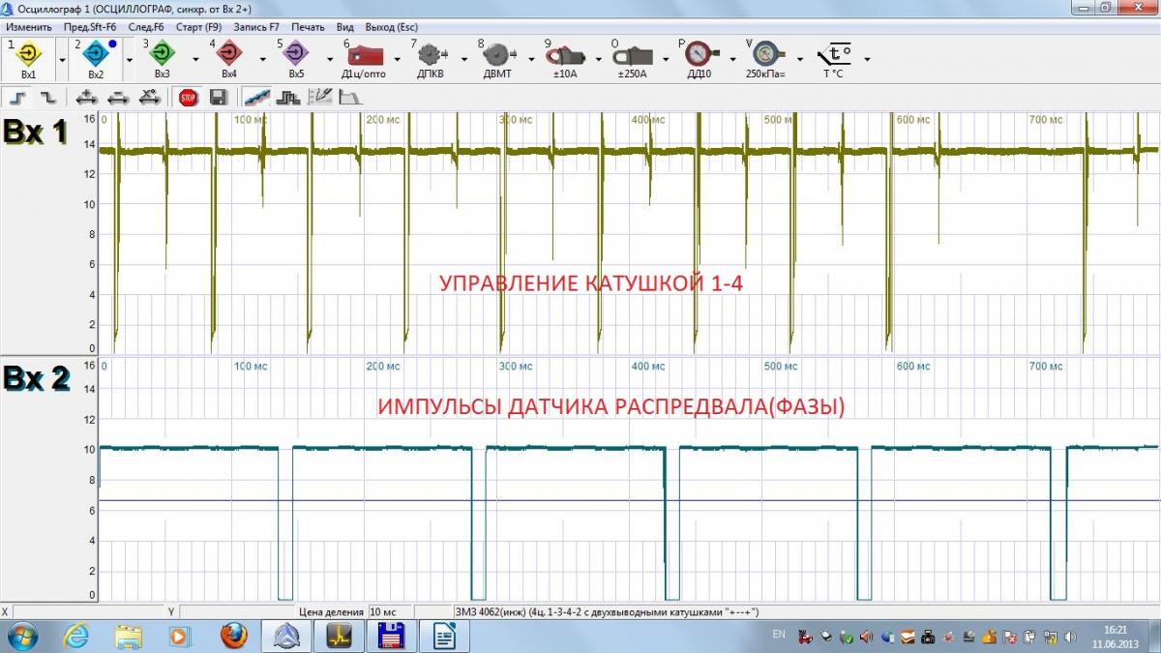This screenshot has width=1161, height=653.
Task: Enable rising edge trigger mode
Action: click(x=18, y=97)
